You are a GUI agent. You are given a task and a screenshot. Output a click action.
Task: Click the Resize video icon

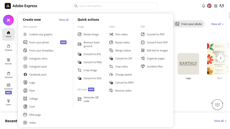pyautogui.click(x=111, y=42)
